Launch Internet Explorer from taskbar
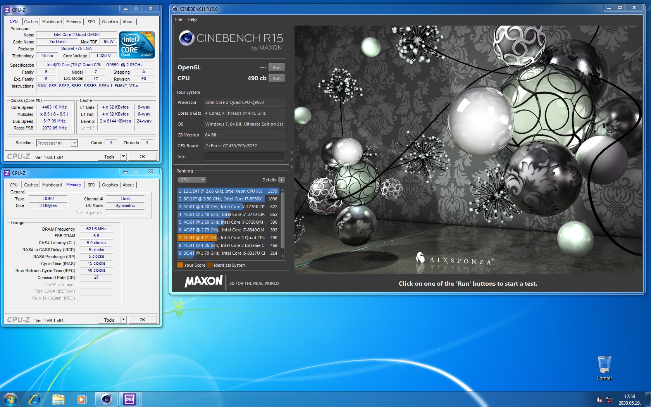This screenshot has height=407, width=651. (35, 399)
